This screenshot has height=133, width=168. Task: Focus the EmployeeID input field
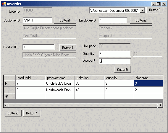point(113,20)
